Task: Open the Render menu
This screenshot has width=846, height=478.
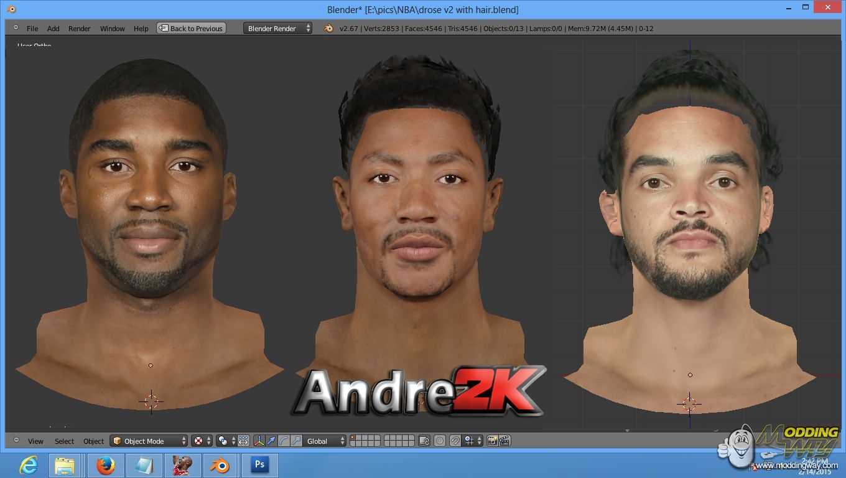Action: tap(79, 29)
